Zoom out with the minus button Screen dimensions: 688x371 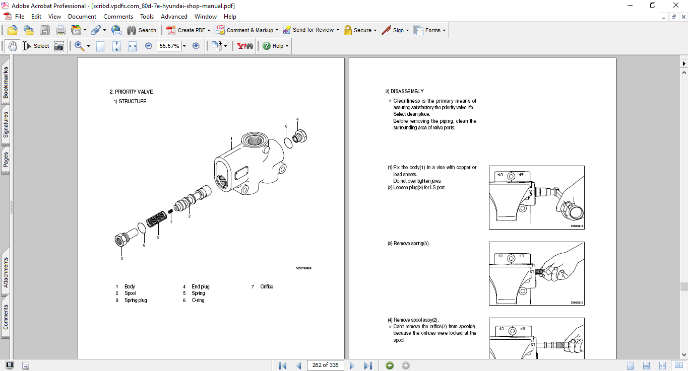click(149, 46)
